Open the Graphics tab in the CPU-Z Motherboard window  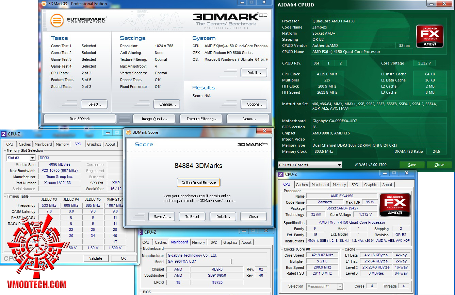tap(230, 242)
